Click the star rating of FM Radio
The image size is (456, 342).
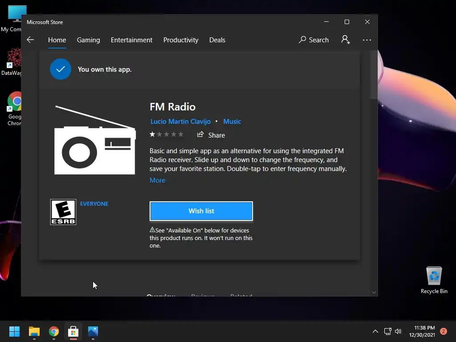[x=167, y=134]
